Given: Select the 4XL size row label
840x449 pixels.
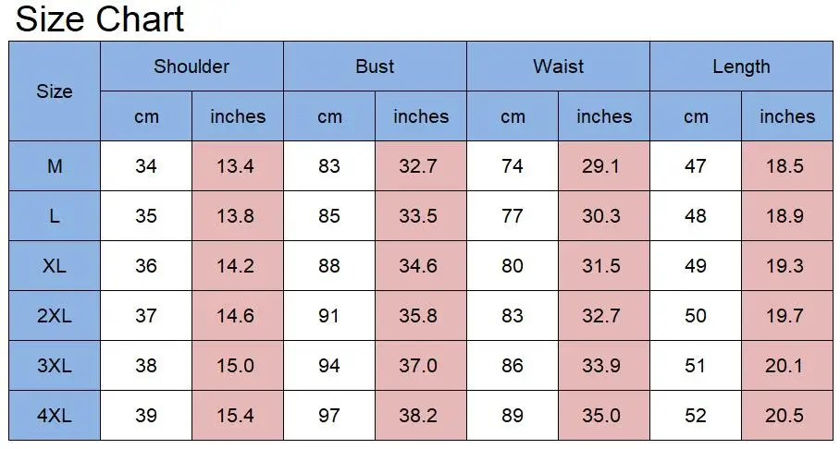Looking at the screenshot, I should pyautogui.click(x=55, y=416).
